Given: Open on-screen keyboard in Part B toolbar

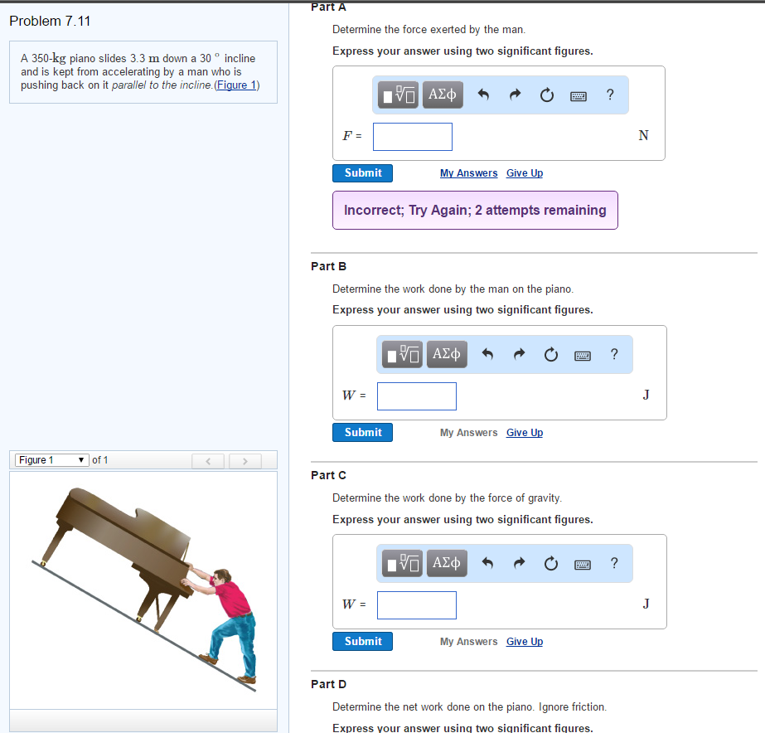Looking at the screenshot, I should [x=582, y=355].
